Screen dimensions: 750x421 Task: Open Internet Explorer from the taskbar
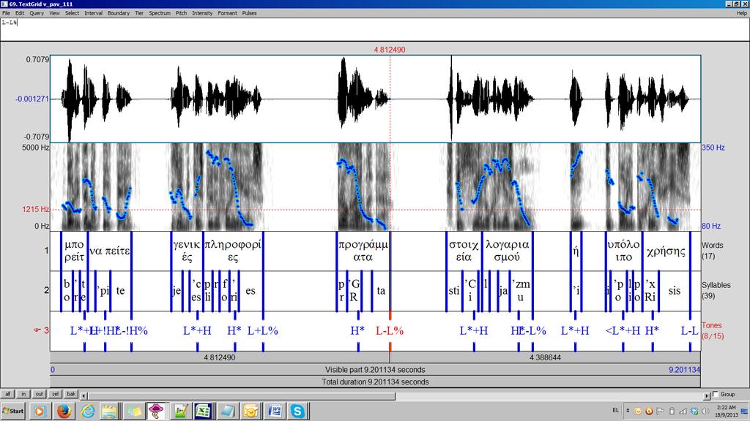point(87,411)
